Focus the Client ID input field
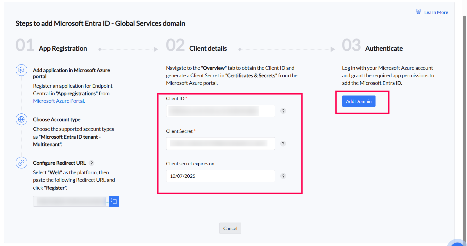The width and height of the screenshot is (467, 246). coord(220,111)
